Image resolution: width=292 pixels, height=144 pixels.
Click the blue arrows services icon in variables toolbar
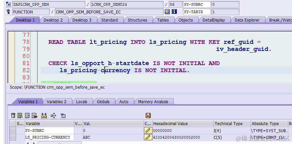click(54, 115)
